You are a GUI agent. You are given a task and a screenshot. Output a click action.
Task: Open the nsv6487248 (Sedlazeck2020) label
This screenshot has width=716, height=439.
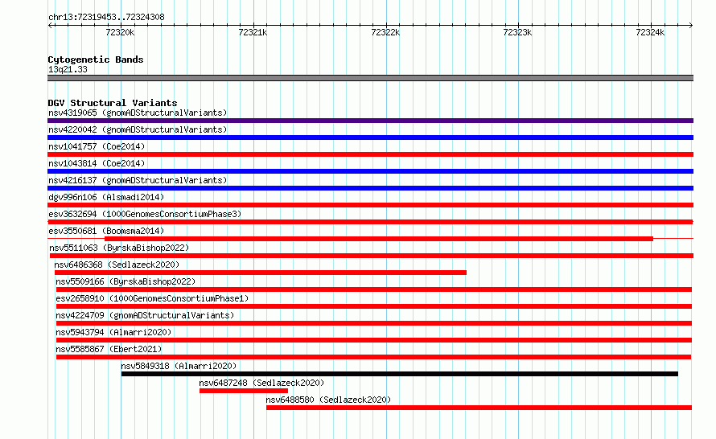261,383
